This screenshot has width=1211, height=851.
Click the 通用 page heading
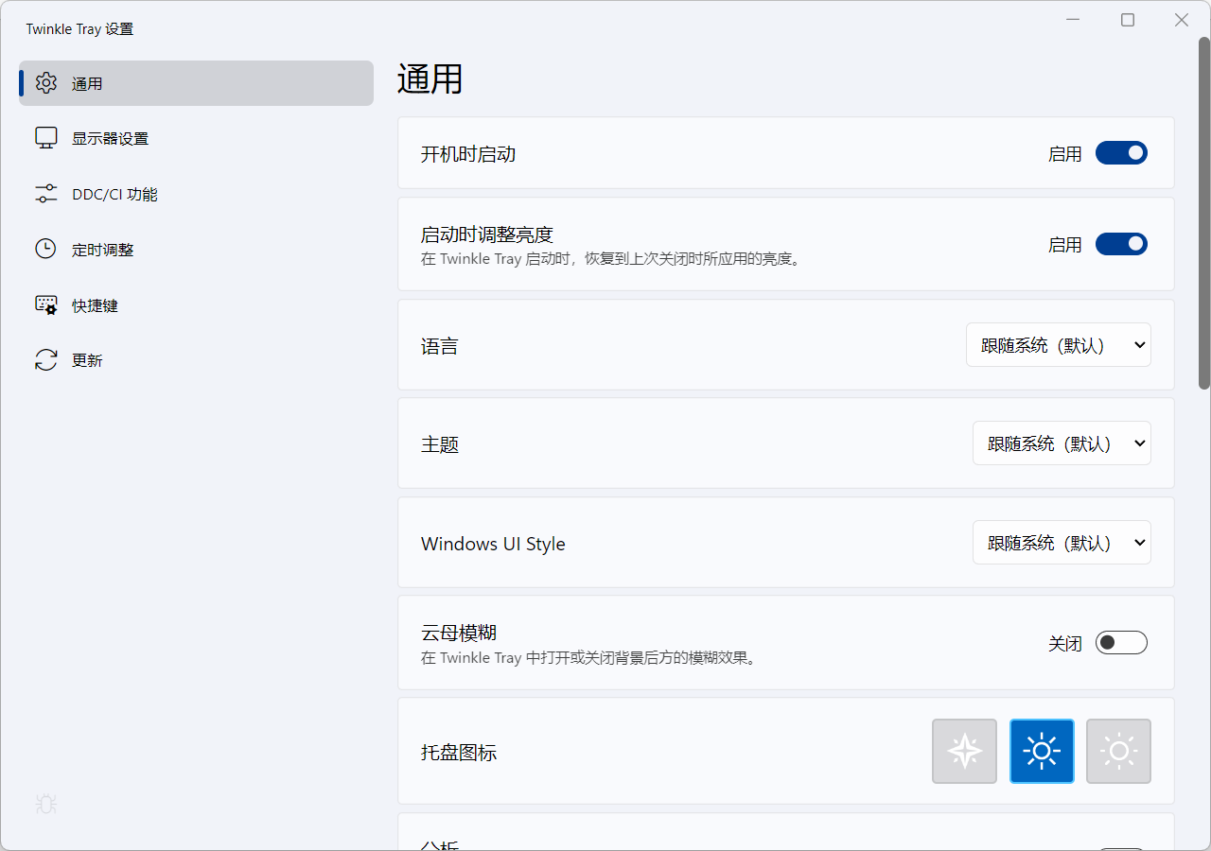[x=430, y=79]
